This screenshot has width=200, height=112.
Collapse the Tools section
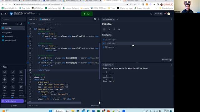pyautogui.click(x=2, y=67)
